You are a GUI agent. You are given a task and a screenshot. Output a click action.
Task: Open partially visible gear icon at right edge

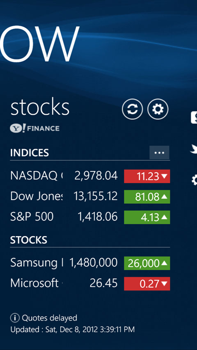coord(194,180)
